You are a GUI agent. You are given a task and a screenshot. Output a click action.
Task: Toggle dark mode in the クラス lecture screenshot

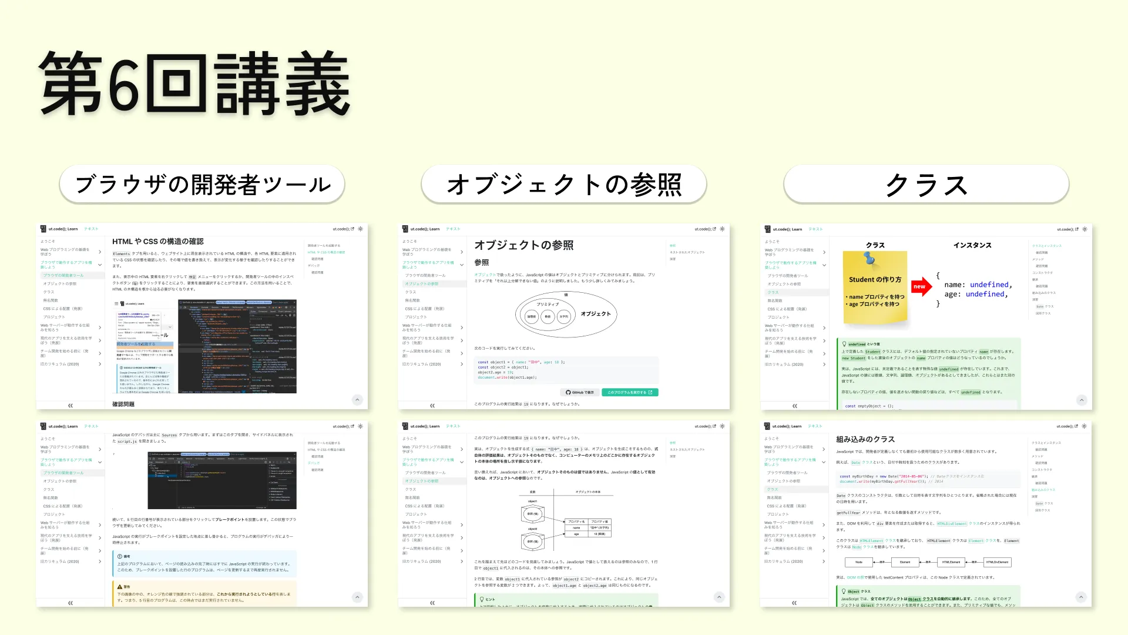coord(1085,229)
